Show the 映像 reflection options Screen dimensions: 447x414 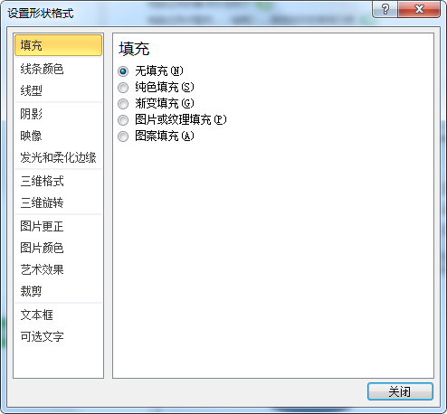tap(58, 136)
